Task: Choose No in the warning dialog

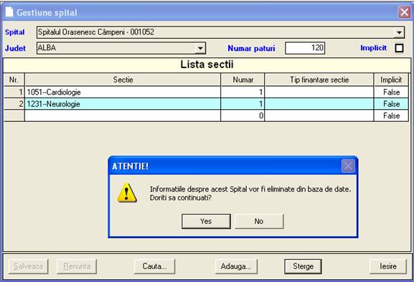Action: click(x=259, y=221)
